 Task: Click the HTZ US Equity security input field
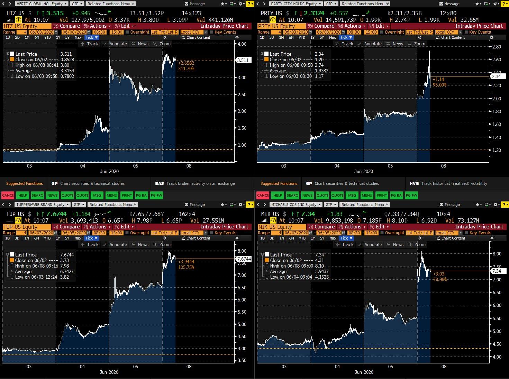point(27,26)
